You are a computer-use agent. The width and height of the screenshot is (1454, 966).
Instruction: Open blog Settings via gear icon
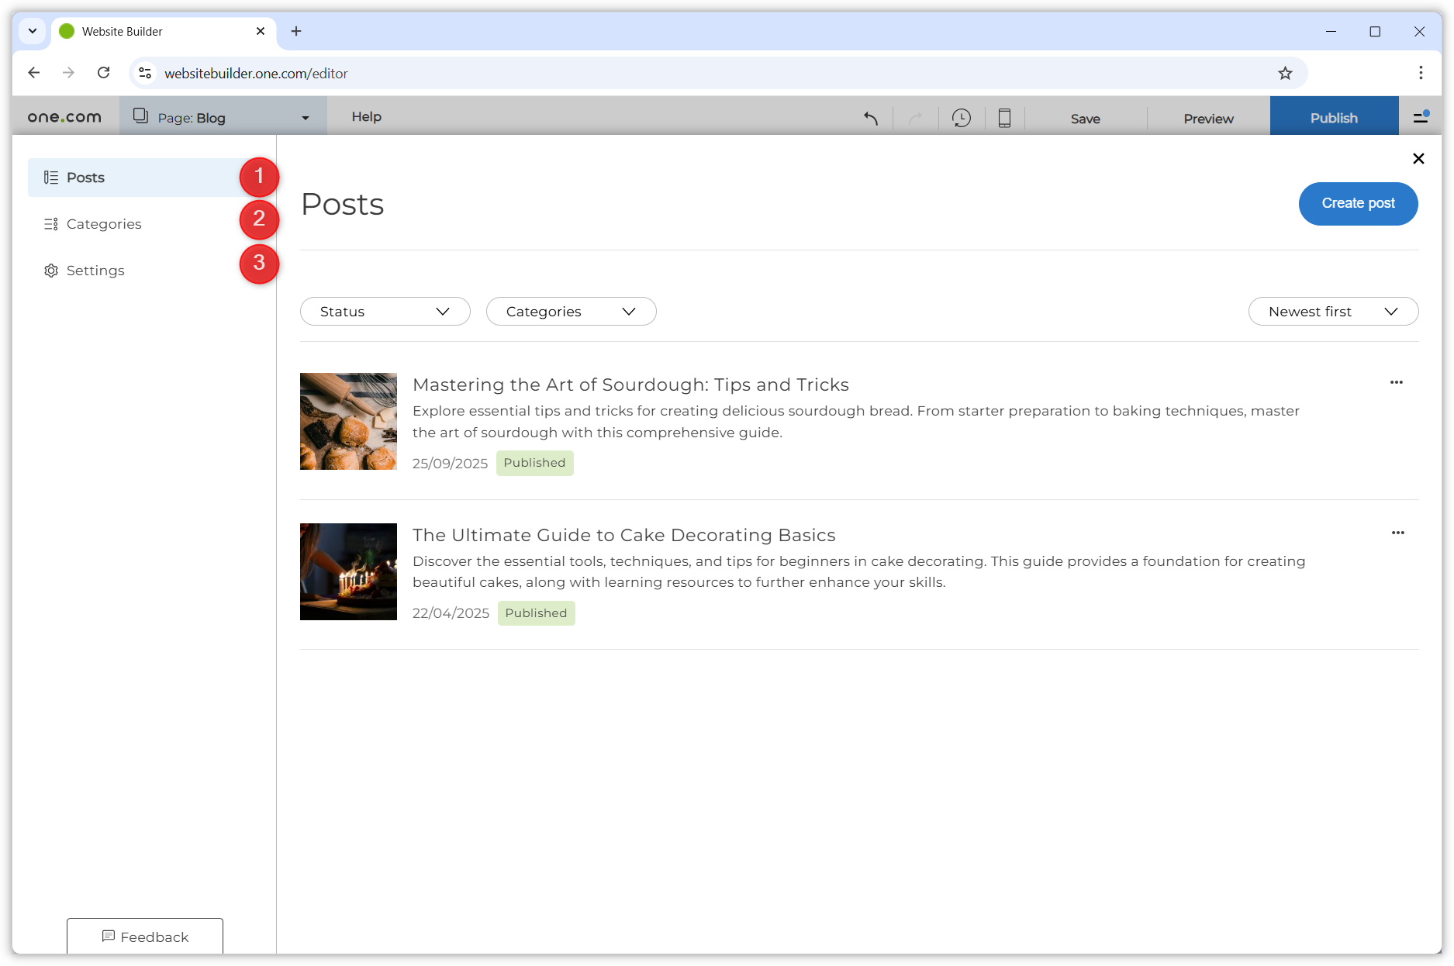coord(51,270)
